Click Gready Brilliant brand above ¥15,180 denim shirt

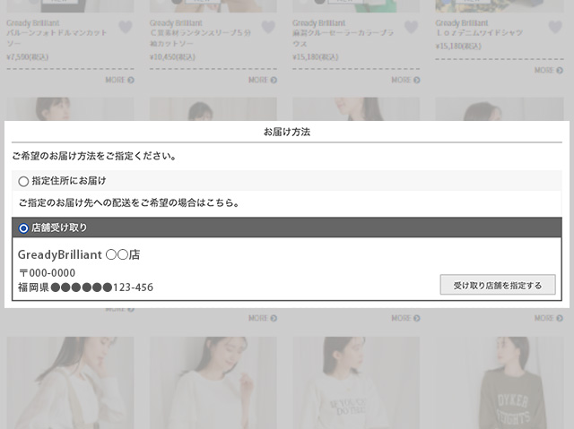[460, 22]
